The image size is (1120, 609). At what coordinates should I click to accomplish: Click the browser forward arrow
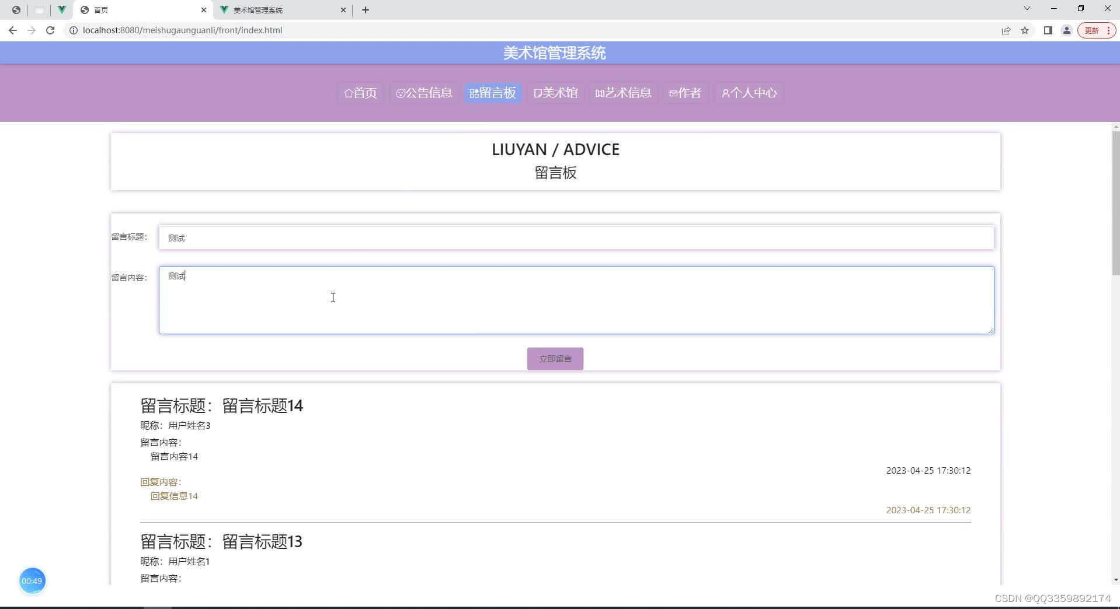pos(32,30)
